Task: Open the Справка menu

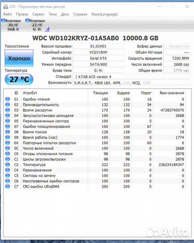Action: [x=80, y=14]
